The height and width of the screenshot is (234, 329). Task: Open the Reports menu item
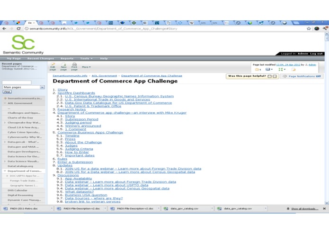(x=67, y=59)
